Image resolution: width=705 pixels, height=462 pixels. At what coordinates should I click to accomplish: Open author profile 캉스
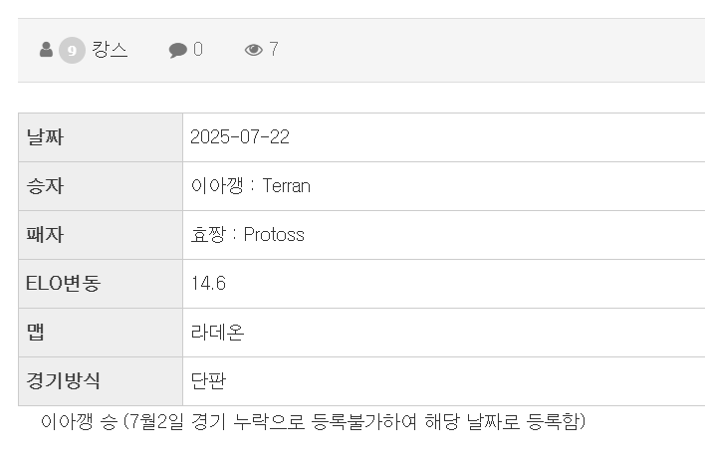[110, 49]
